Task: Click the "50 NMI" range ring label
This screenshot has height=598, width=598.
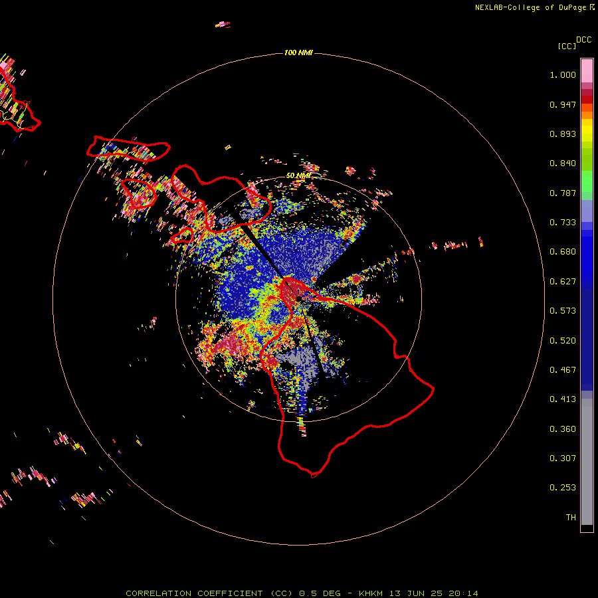Action: pyautogui.click(x=298, y=175)
